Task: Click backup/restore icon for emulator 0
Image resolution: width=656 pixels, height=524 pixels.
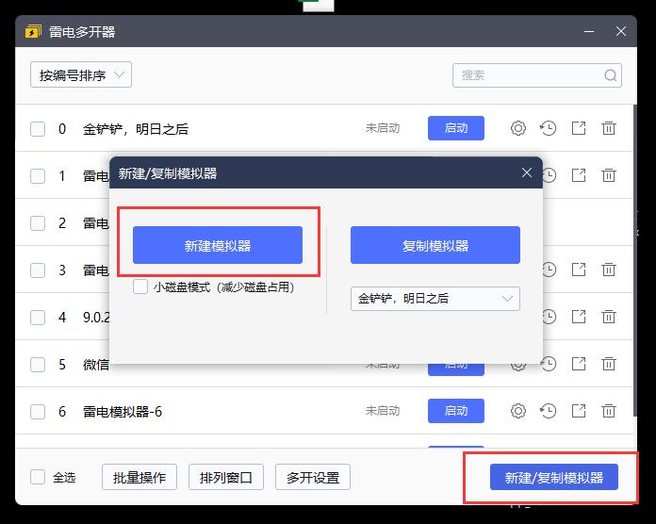Action: click(x=548, y=128)
